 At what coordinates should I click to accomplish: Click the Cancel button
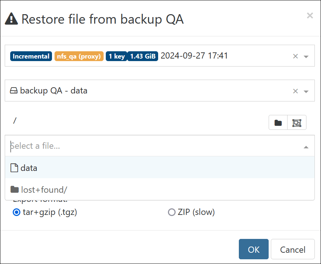click(293, 249)
